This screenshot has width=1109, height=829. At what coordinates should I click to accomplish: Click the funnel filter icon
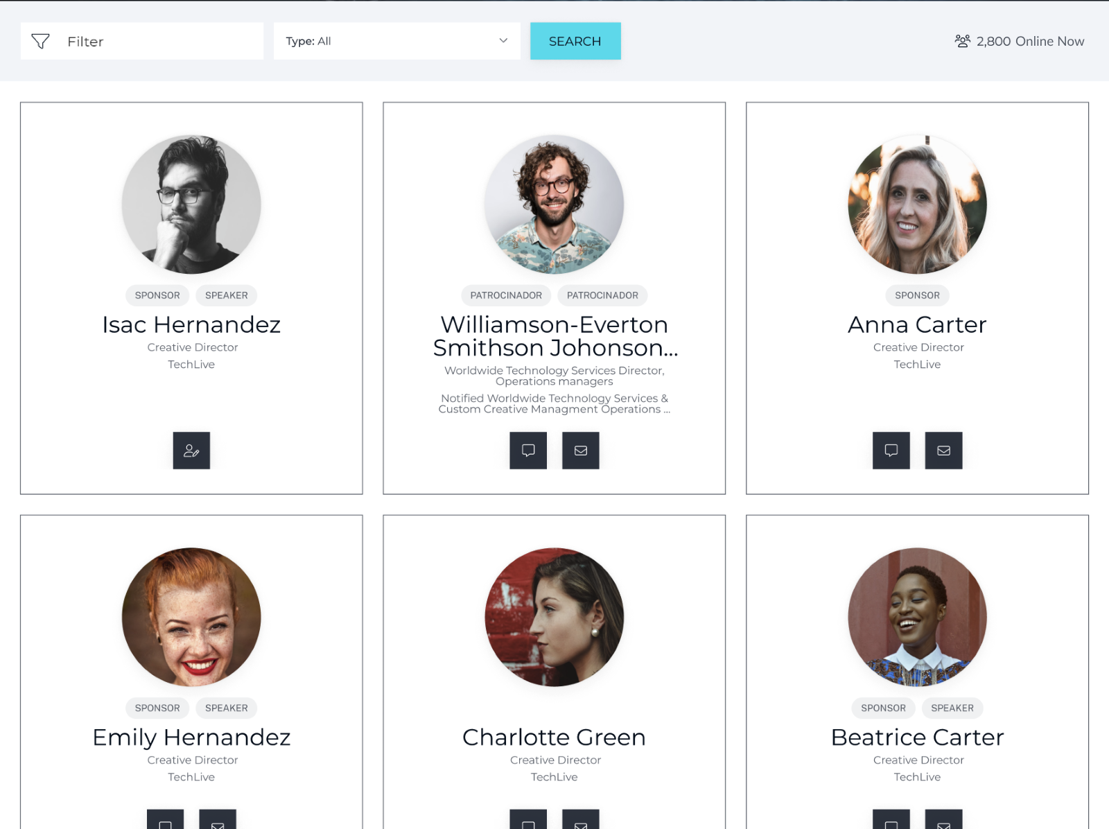[41, 42]
